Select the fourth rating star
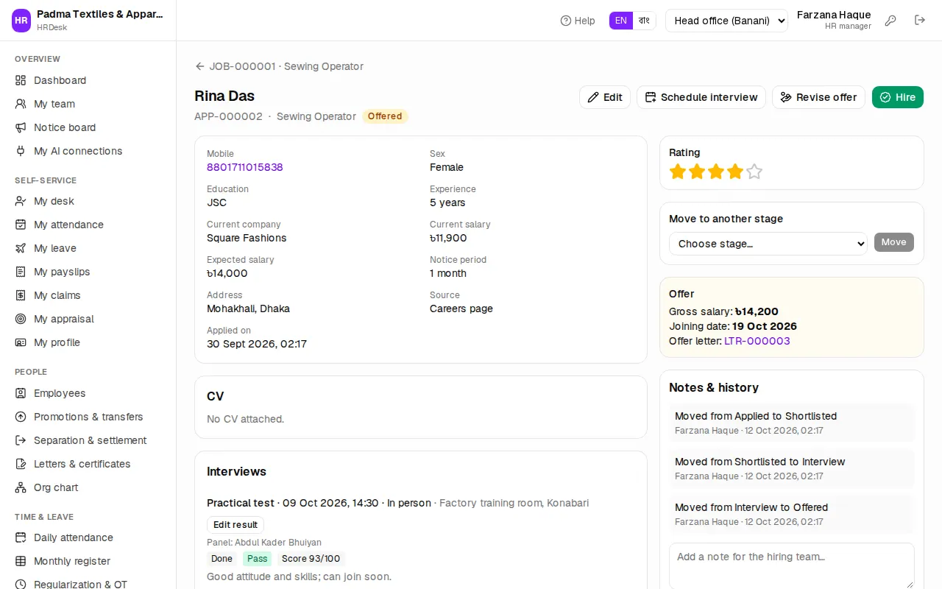The image size is (942, 589). point(735,172)
